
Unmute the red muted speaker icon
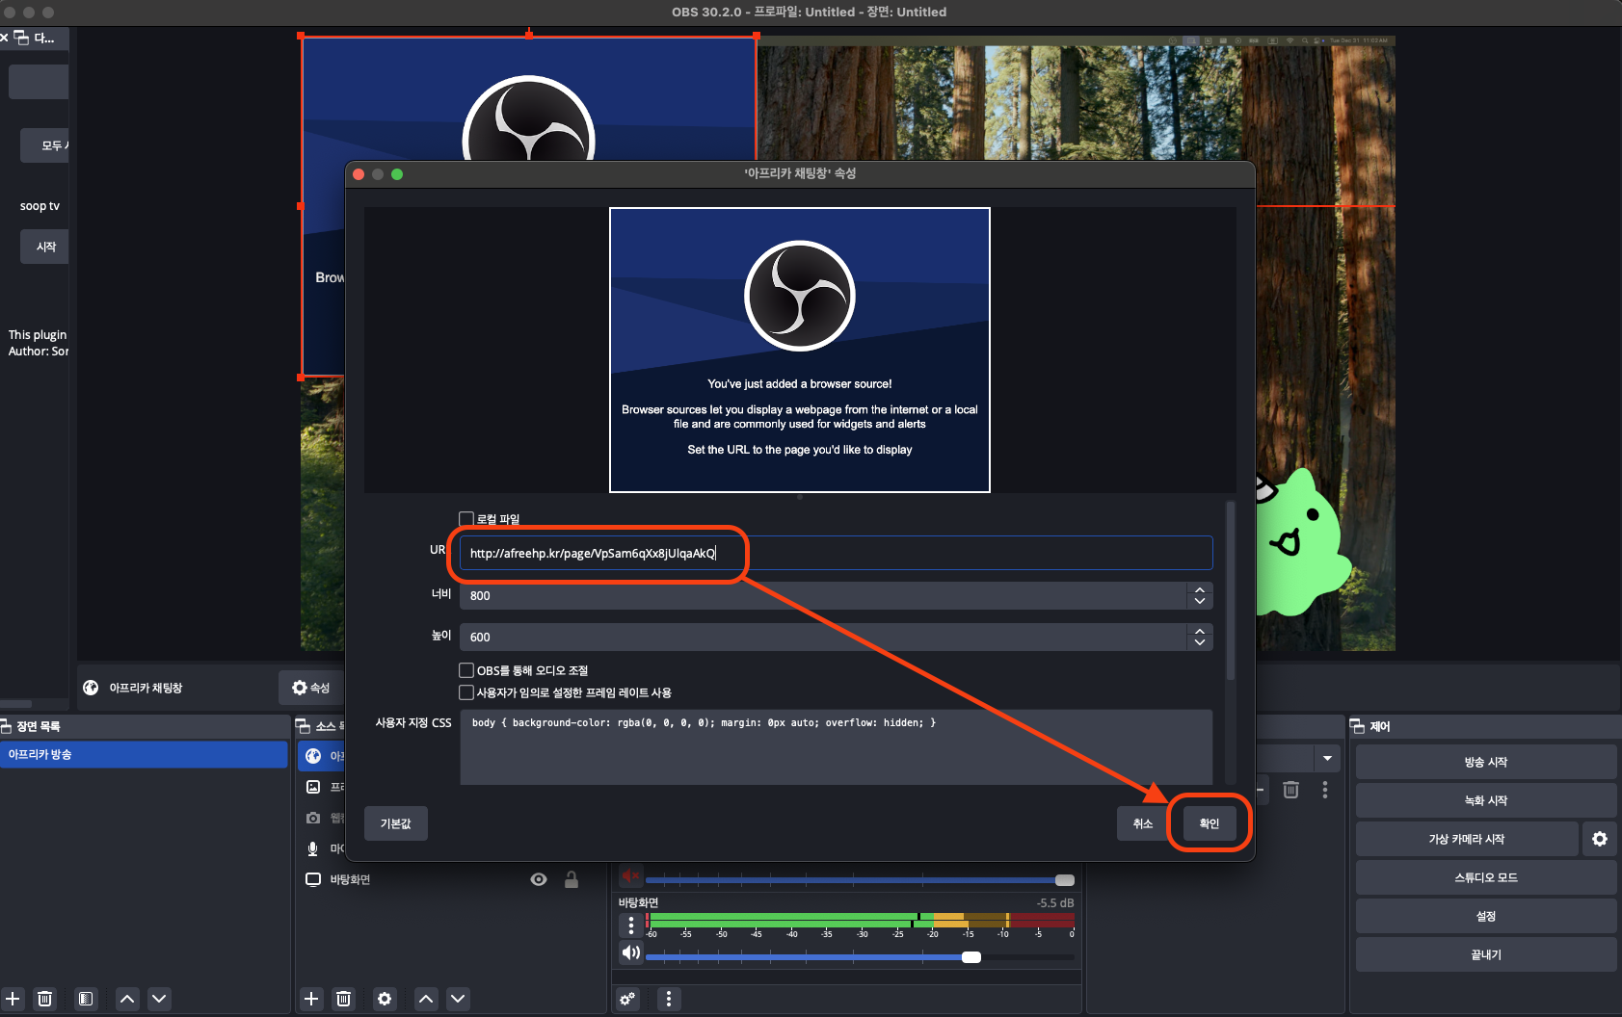coord(630,875)
